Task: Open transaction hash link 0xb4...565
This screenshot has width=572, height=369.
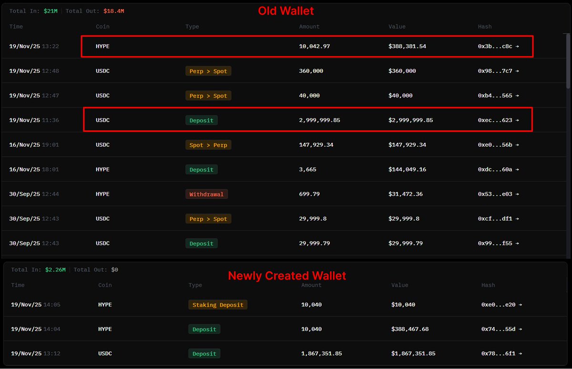Action: [495, 96]
